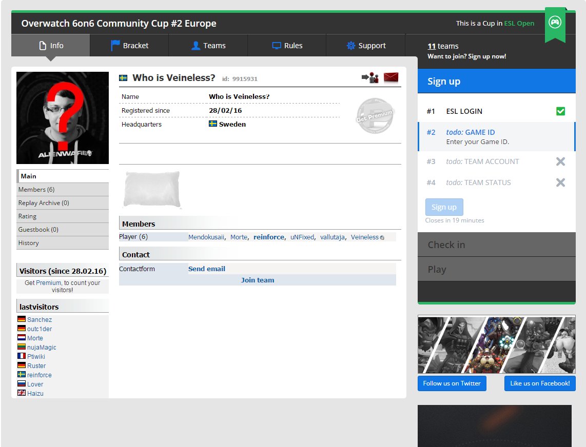Click the light blue Sign up button
586x447 pixels.
click(x=444, y=207)
